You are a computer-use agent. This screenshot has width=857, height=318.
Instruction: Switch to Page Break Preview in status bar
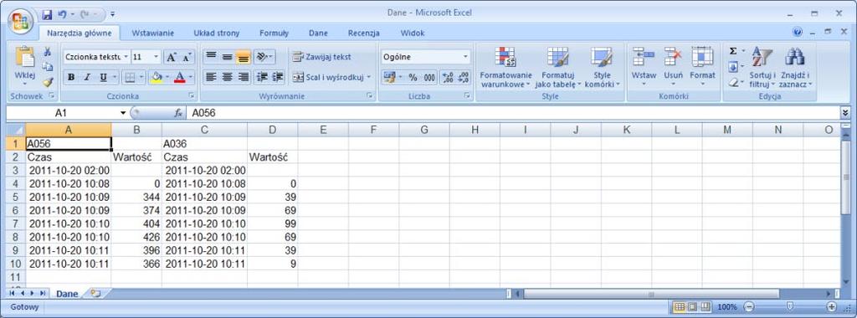(706, 307)
